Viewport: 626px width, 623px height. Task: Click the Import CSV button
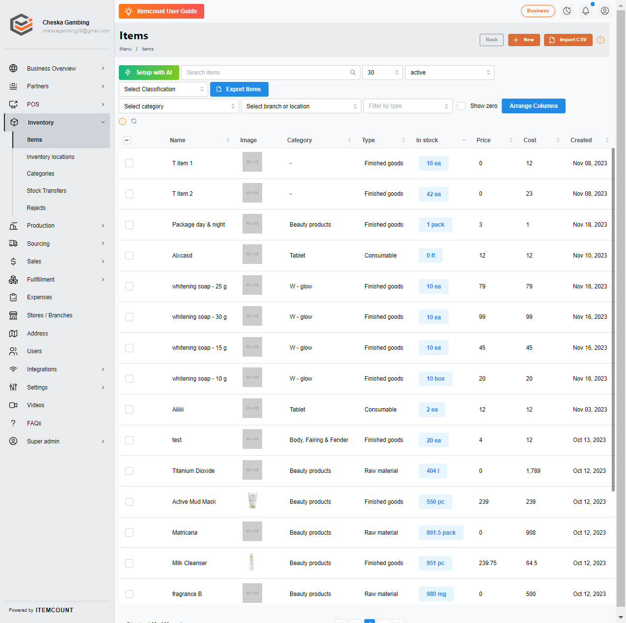click(568, 40)
